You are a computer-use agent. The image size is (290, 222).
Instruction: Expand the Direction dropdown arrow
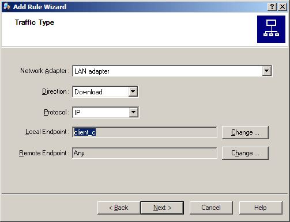[133, 91]
